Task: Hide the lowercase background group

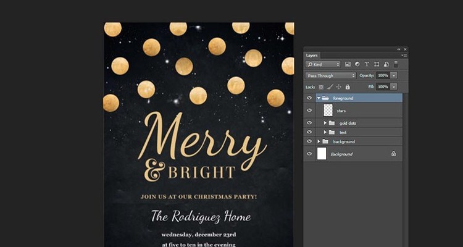Action: tap(309, 141)
